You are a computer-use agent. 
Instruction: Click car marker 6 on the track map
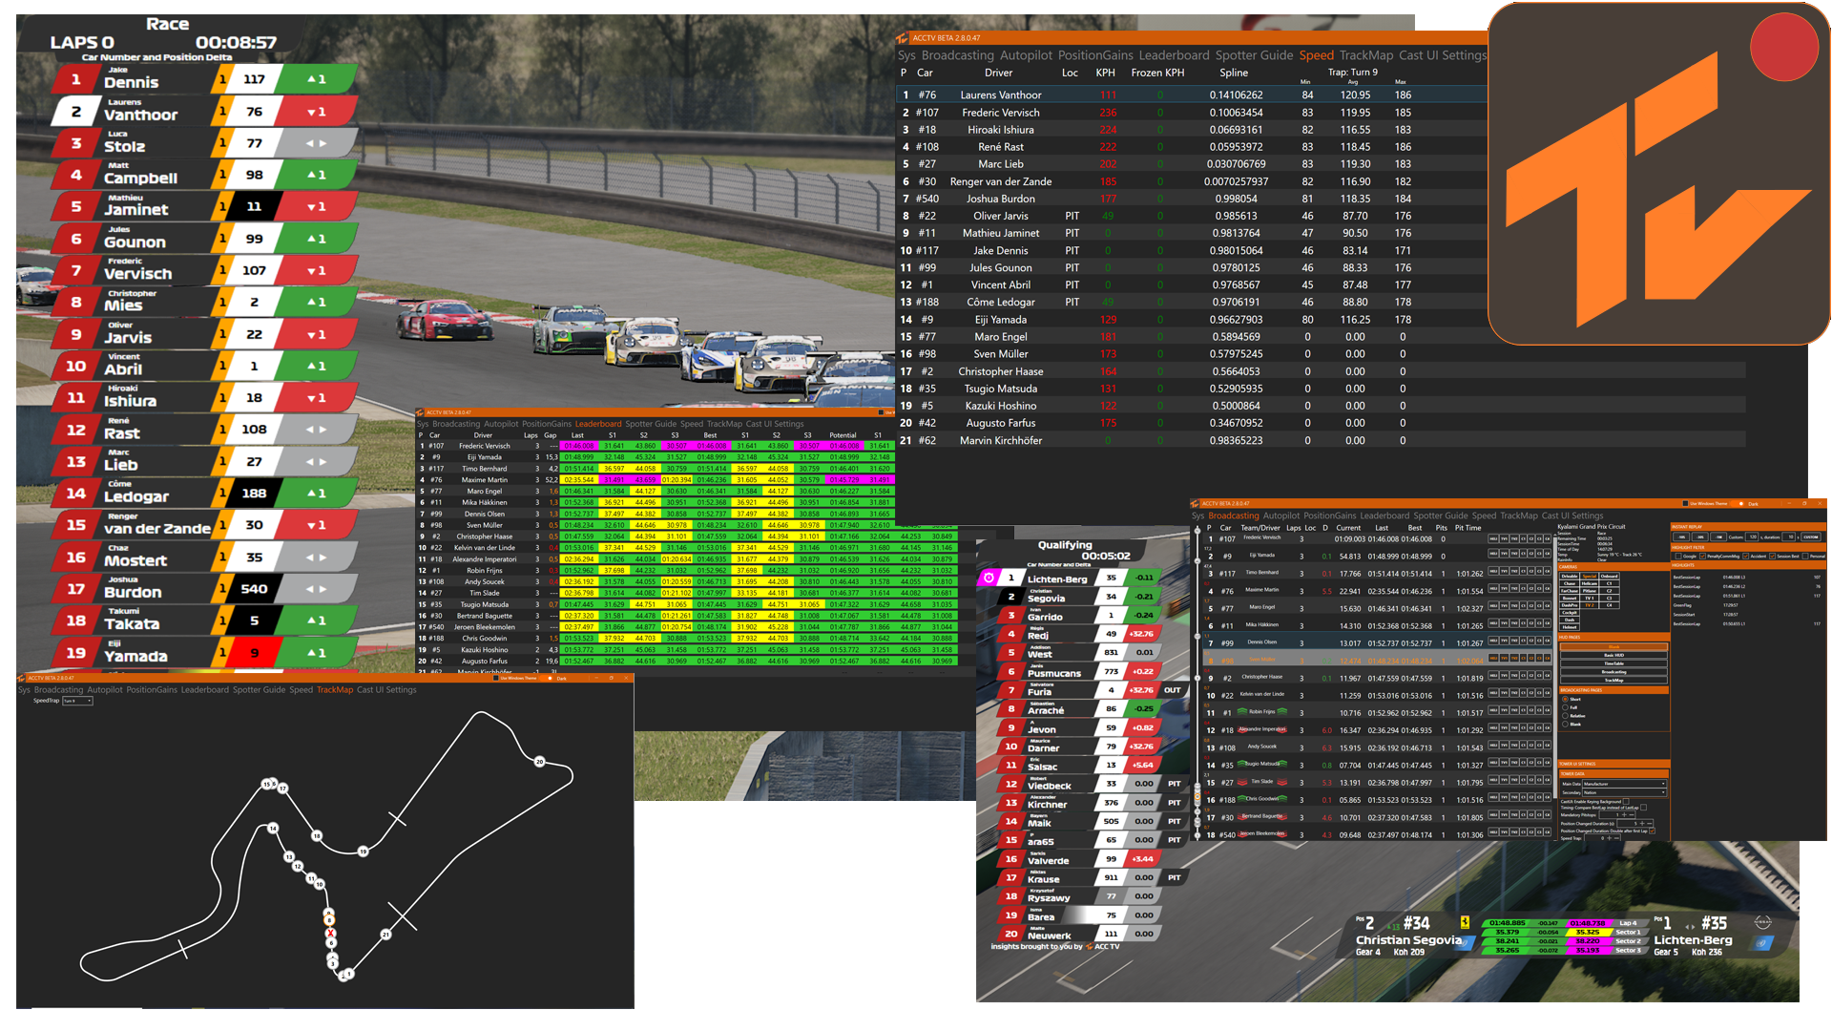331,943
